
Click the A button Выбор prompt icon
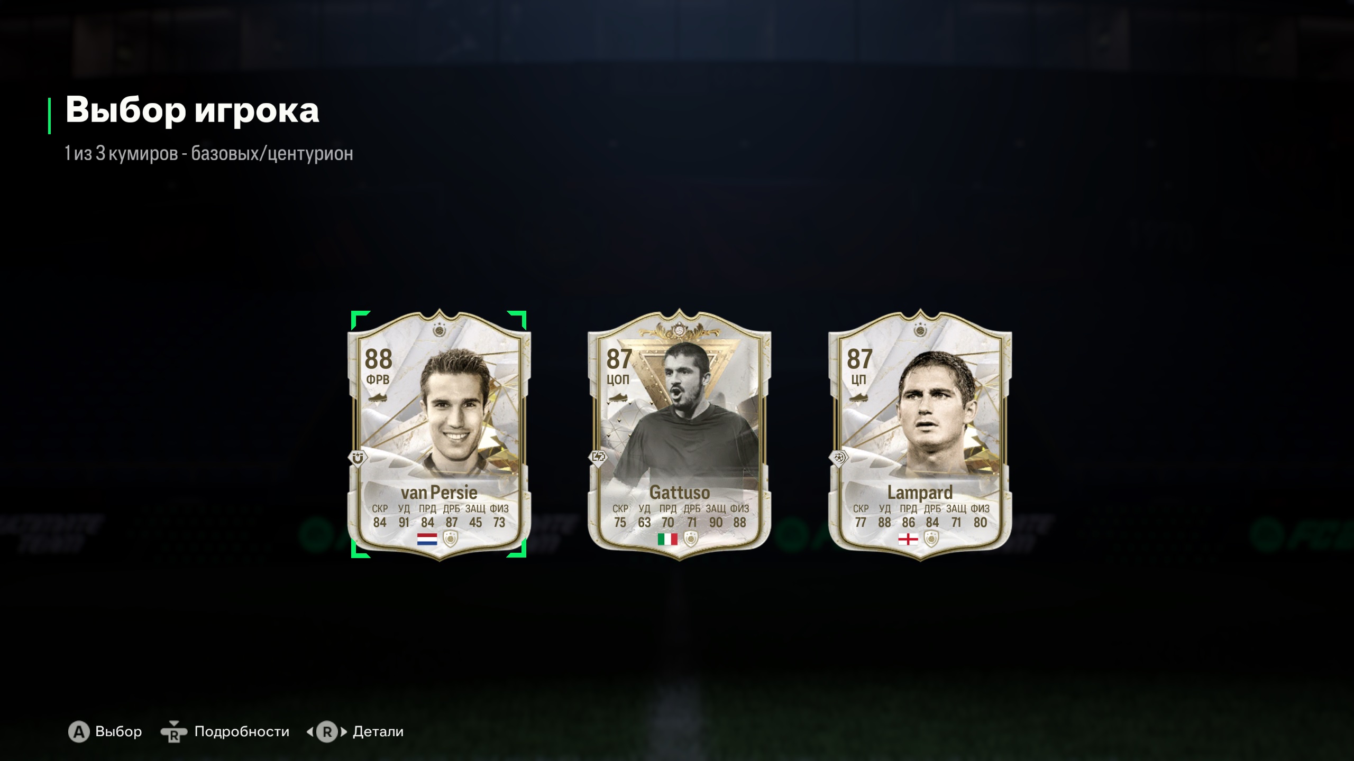(x=79, y=732)
